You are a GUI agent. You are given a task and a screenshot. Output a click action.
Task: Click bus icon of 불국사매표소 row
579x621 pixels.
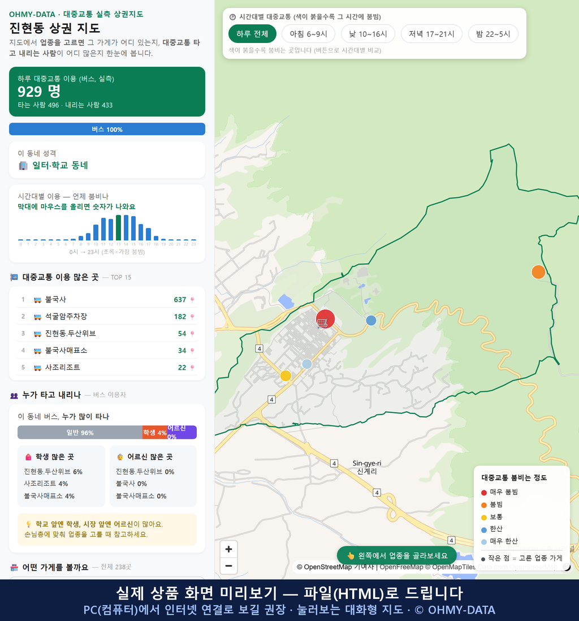pyautogui.click(x=38, y=351)
